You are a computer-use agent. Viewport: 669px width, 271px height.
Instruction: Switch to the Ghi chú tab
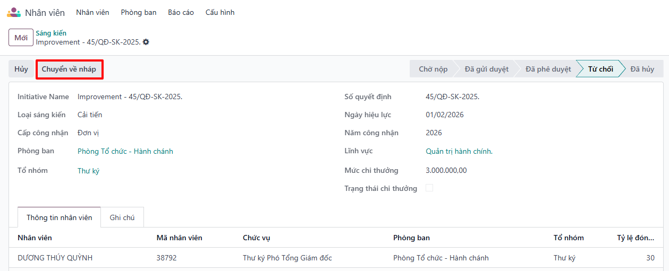[122, 217]
